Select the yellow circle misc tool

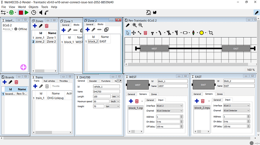click(x=202, y=33)
